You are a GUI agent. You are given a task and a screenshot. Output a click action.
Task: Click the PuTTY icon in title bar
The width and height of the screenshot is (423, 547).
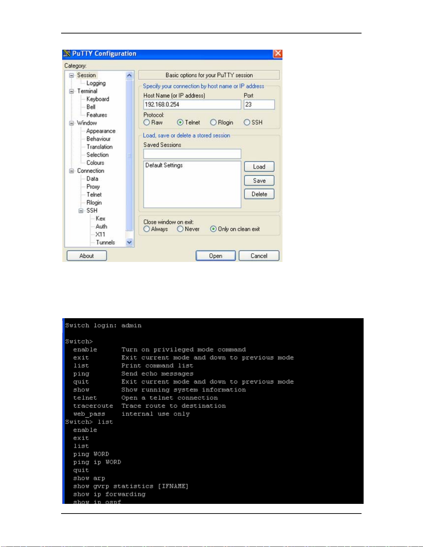(67, 53)
